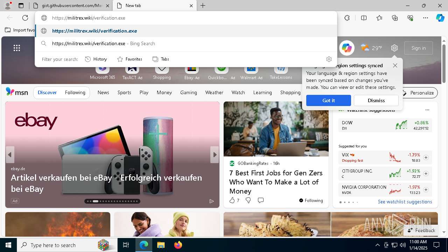Image resolution: width=448 pixels, height=252 pixels.
Task: Open Copilot circle on new tab page
Action: tap(347, 48)
